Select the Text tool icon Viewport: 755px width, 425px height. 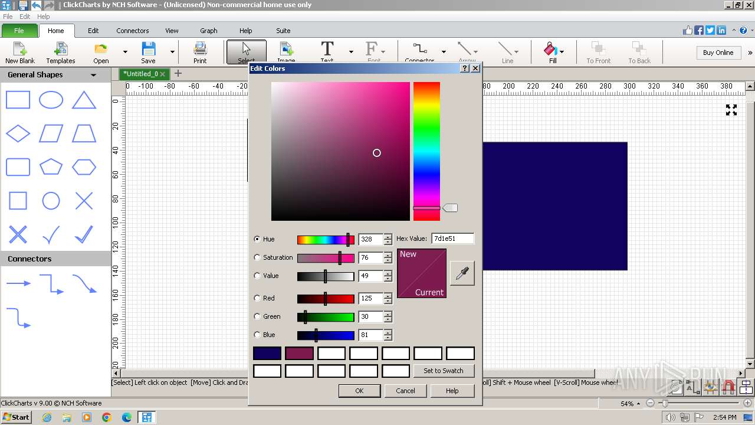(327, 48)
